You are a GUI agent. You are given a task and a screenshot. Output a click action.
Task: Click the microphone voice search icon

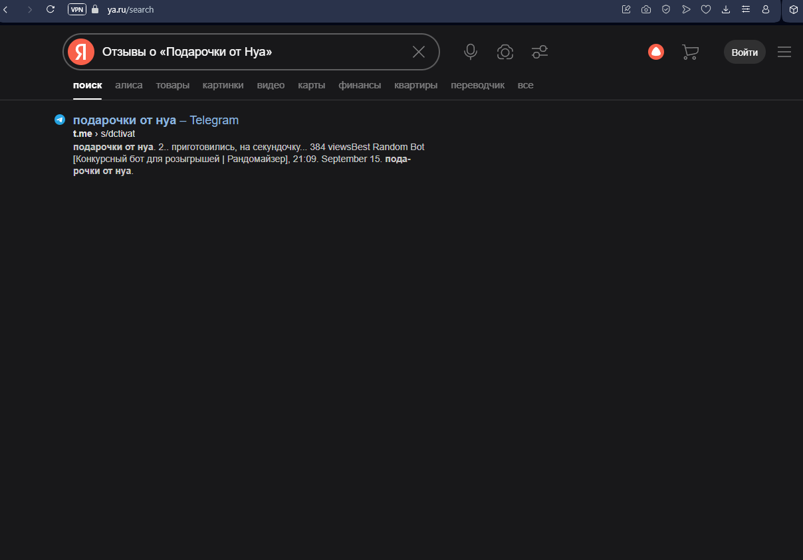pos(471,52)
